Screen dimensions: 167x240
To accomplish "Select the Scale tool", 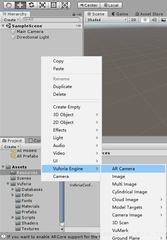I will click(x=43, y=5).
